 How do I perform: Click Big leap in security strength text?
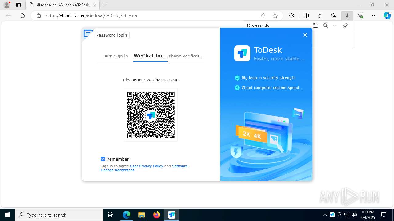268,78
